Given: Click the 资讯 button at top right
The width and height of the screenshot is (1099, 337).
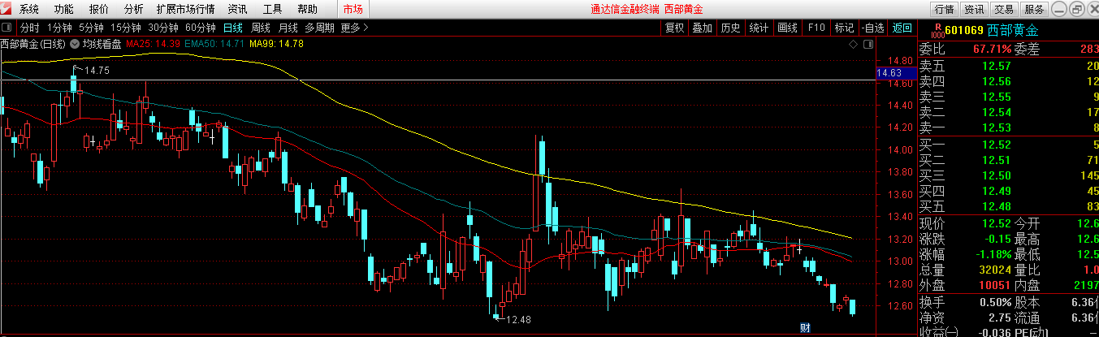Looking at the screenshot, I should (x=973, y=9).
